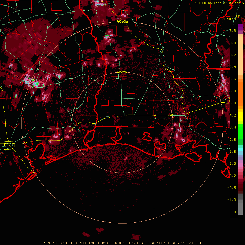245x245 pixels.
Task: Click the -1.3 value on the scale
Action: [x=232, y=200]
